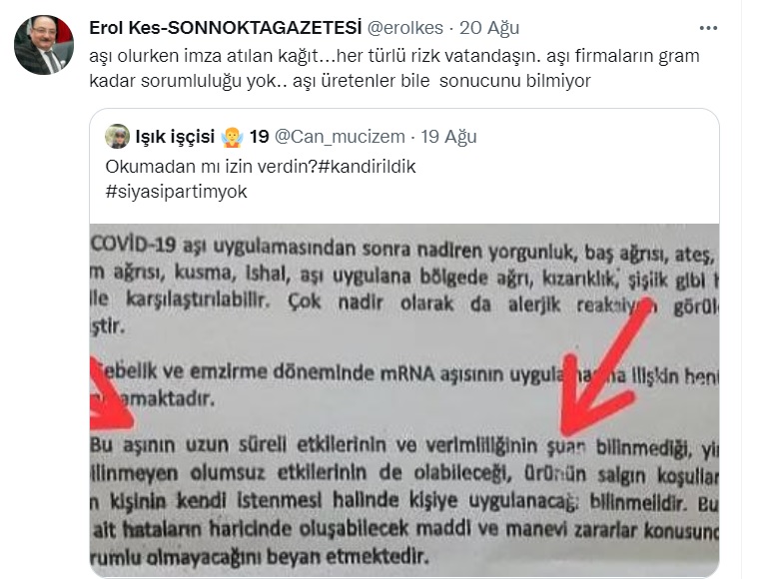Open Erol Kes-SONNOKTAGAZETESİ display name
763x579 pixels.
226,28
